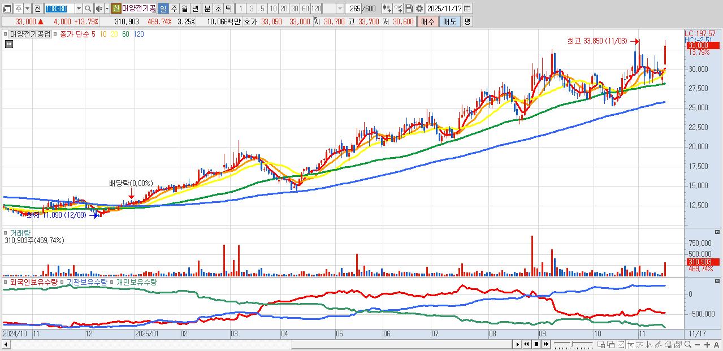Viewport: 723px width, 351px height.
Task: Select the 분 minute period toggle
Action: (207, 8)
